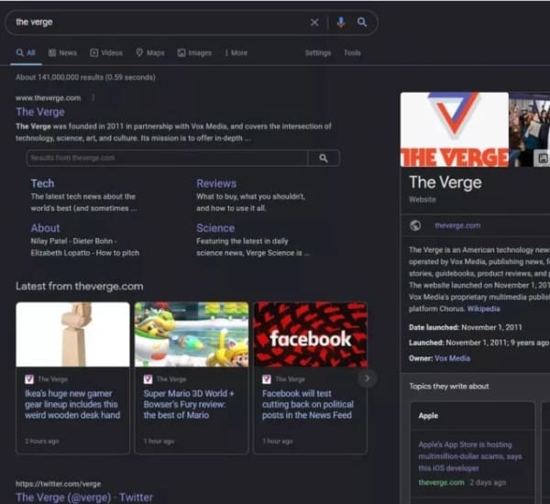Click 'Latest from theverge.com' heading
Image resolution: width=550 pixels, height=504 pixels.
(x=79, y=286)
